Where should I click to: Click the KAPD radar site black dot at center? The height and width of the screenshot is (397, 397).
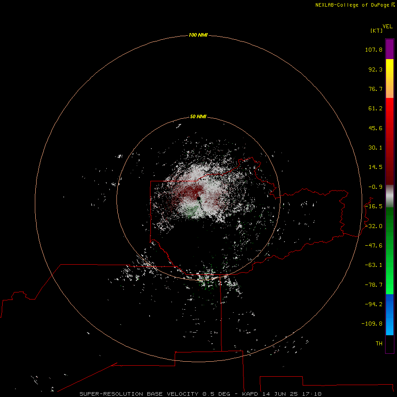[199, 198]
